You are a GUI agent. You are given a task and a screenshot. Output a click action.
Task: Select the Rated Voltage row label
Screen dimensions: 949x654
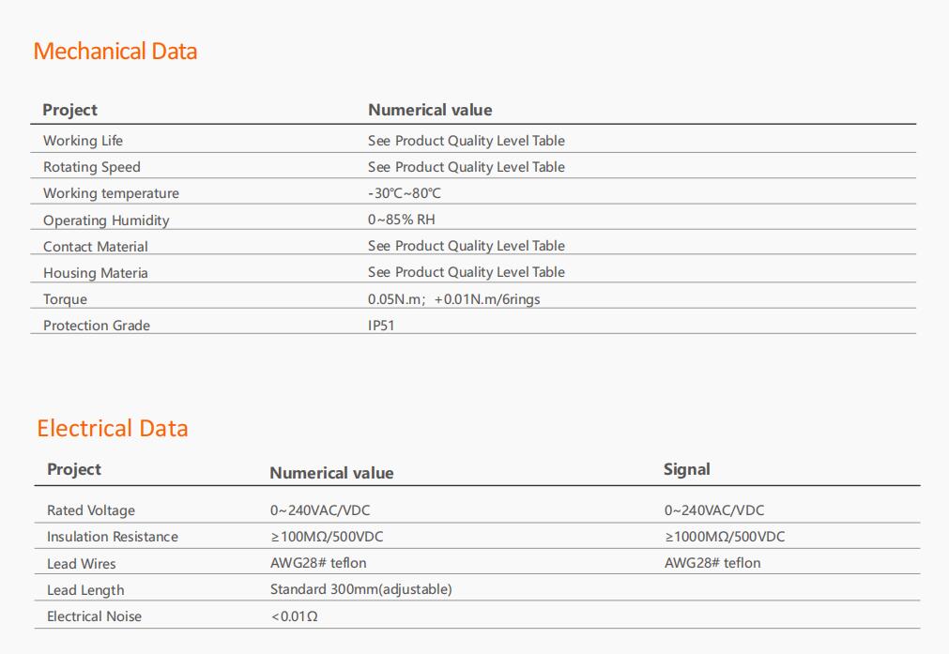[x=91, y=510]
